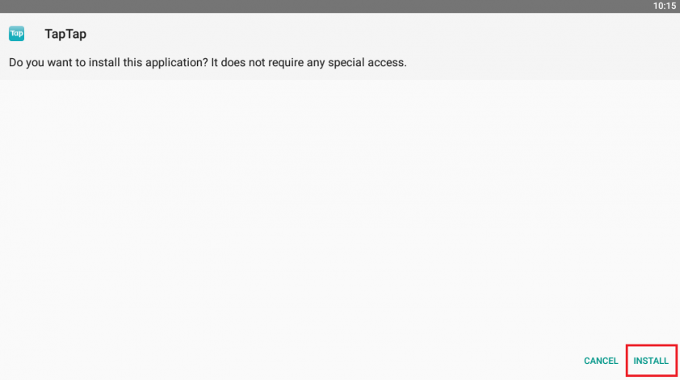
Task: Confirm installation by choosing INSTALL
Action: [650, 361]
